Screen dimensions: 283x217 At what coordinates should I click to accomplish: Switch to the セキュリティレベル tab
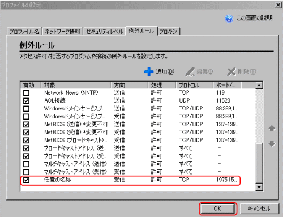(x=105, y=31)
